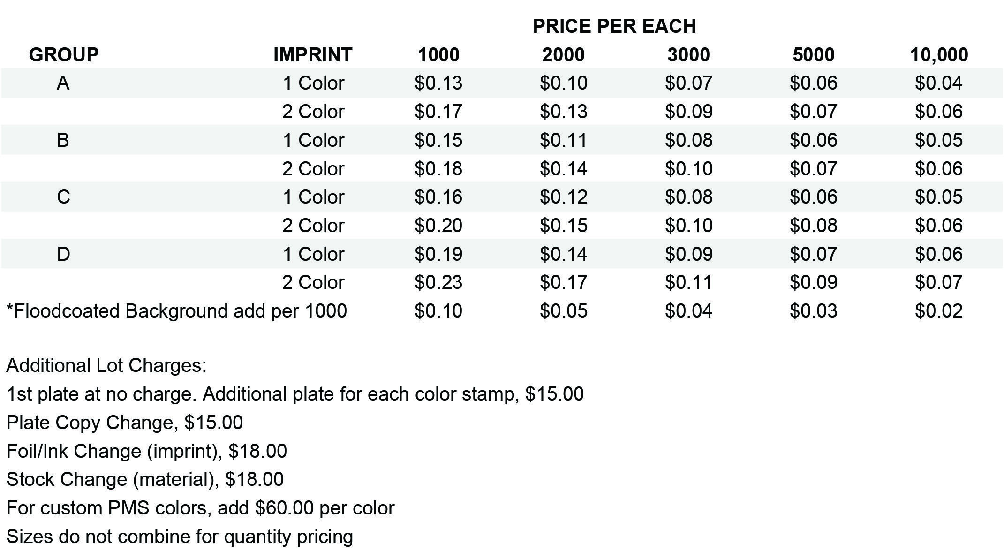Click the 10,000 quantity column header

tap(939, 55)
